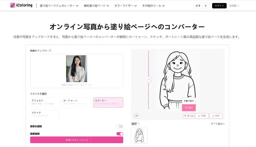The width and height of the screenshot is (256, 147).
Task: Select the デフォルト style option
Action: tap(45, 102)
